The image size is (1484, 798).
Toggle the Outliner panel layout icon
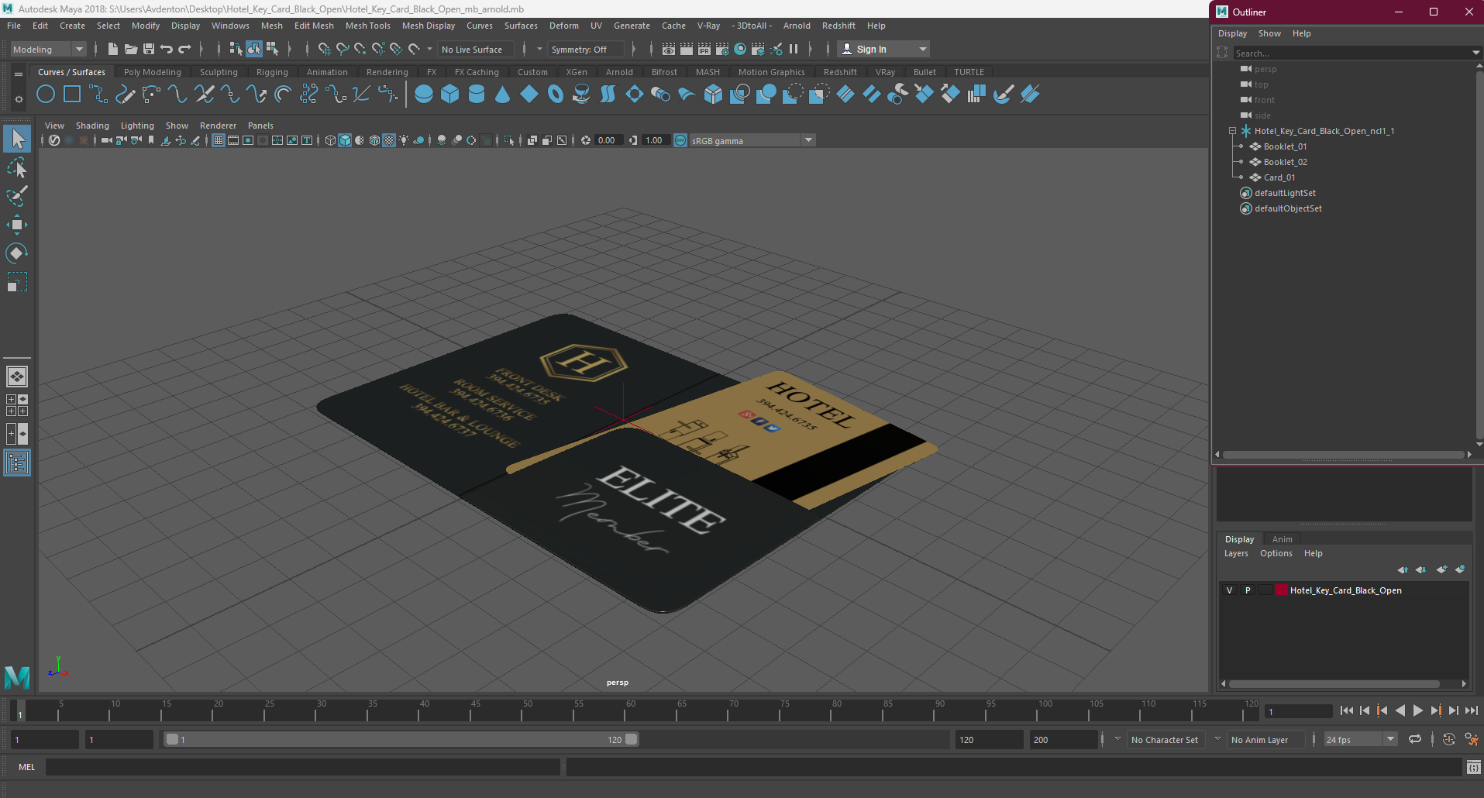pos(17,463)
